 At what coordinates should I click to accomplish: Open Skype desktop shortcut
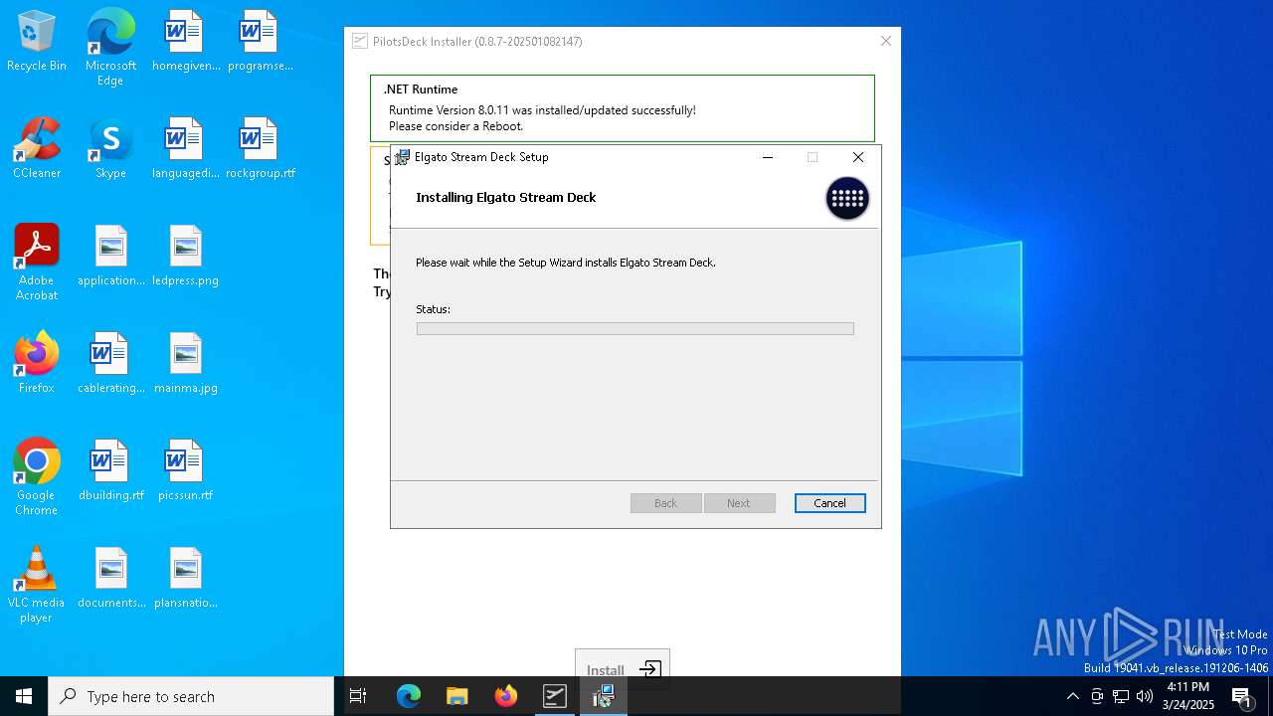(110, 149)
